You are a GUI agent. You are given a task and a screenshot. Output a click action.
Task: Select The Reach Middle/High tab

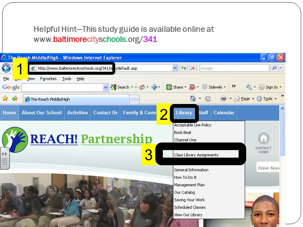pos(76,99)
